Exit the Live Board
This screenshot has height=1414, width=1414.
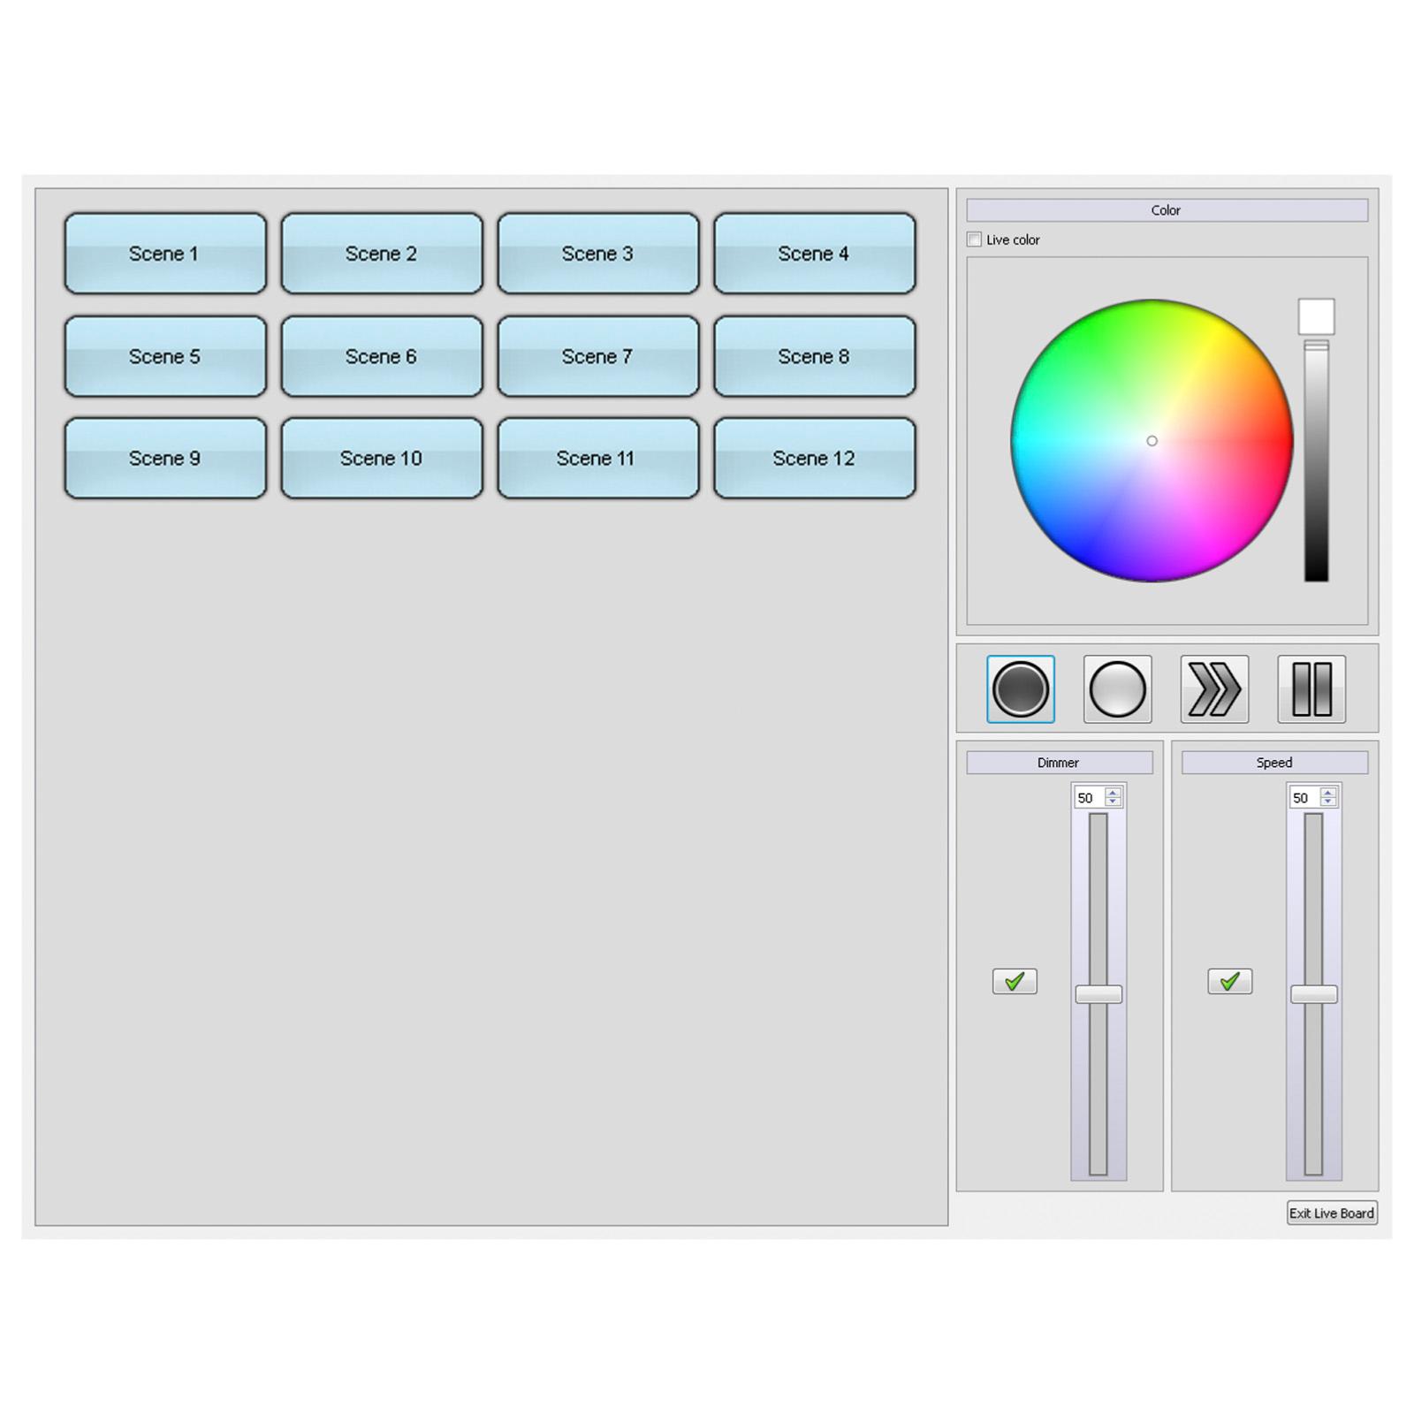pos(1332,1213)
